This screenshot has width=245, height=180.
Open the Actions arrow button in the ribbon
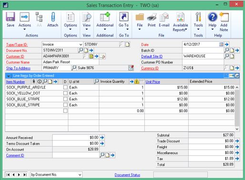(24, 17)
